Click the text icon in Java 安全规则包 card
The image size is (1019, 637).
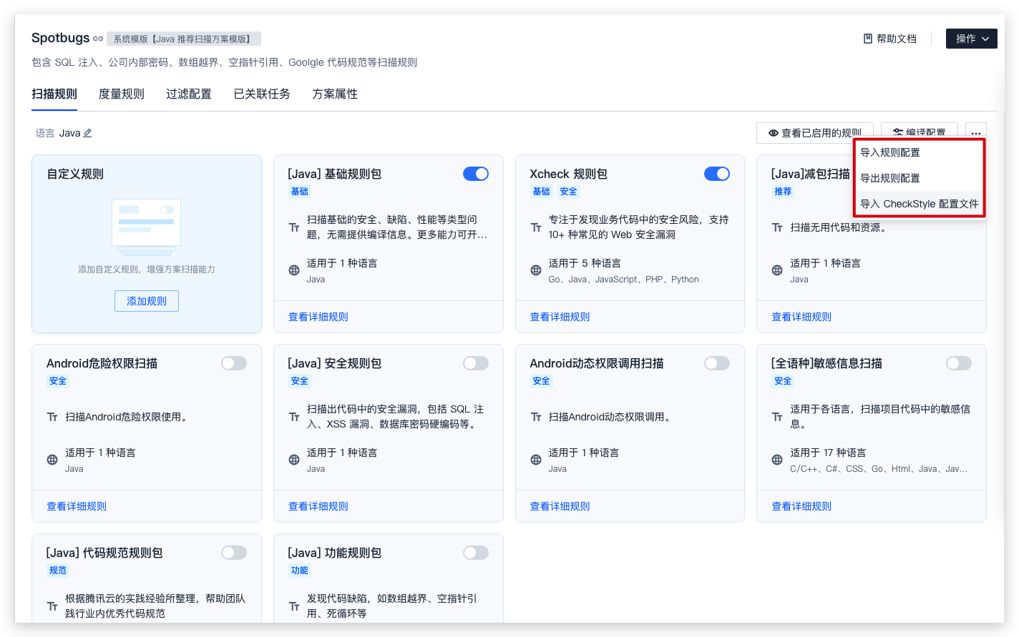(x=294, y=417)
